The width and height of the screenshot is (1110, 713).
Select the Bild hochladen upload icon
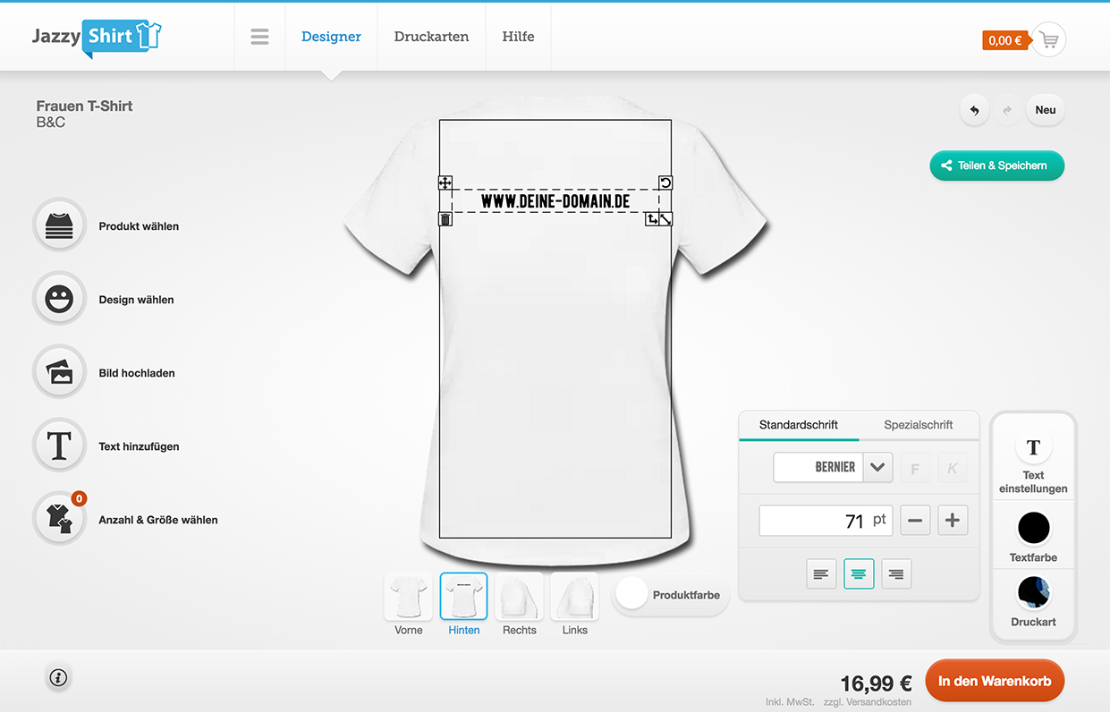(x=59, y=371)
